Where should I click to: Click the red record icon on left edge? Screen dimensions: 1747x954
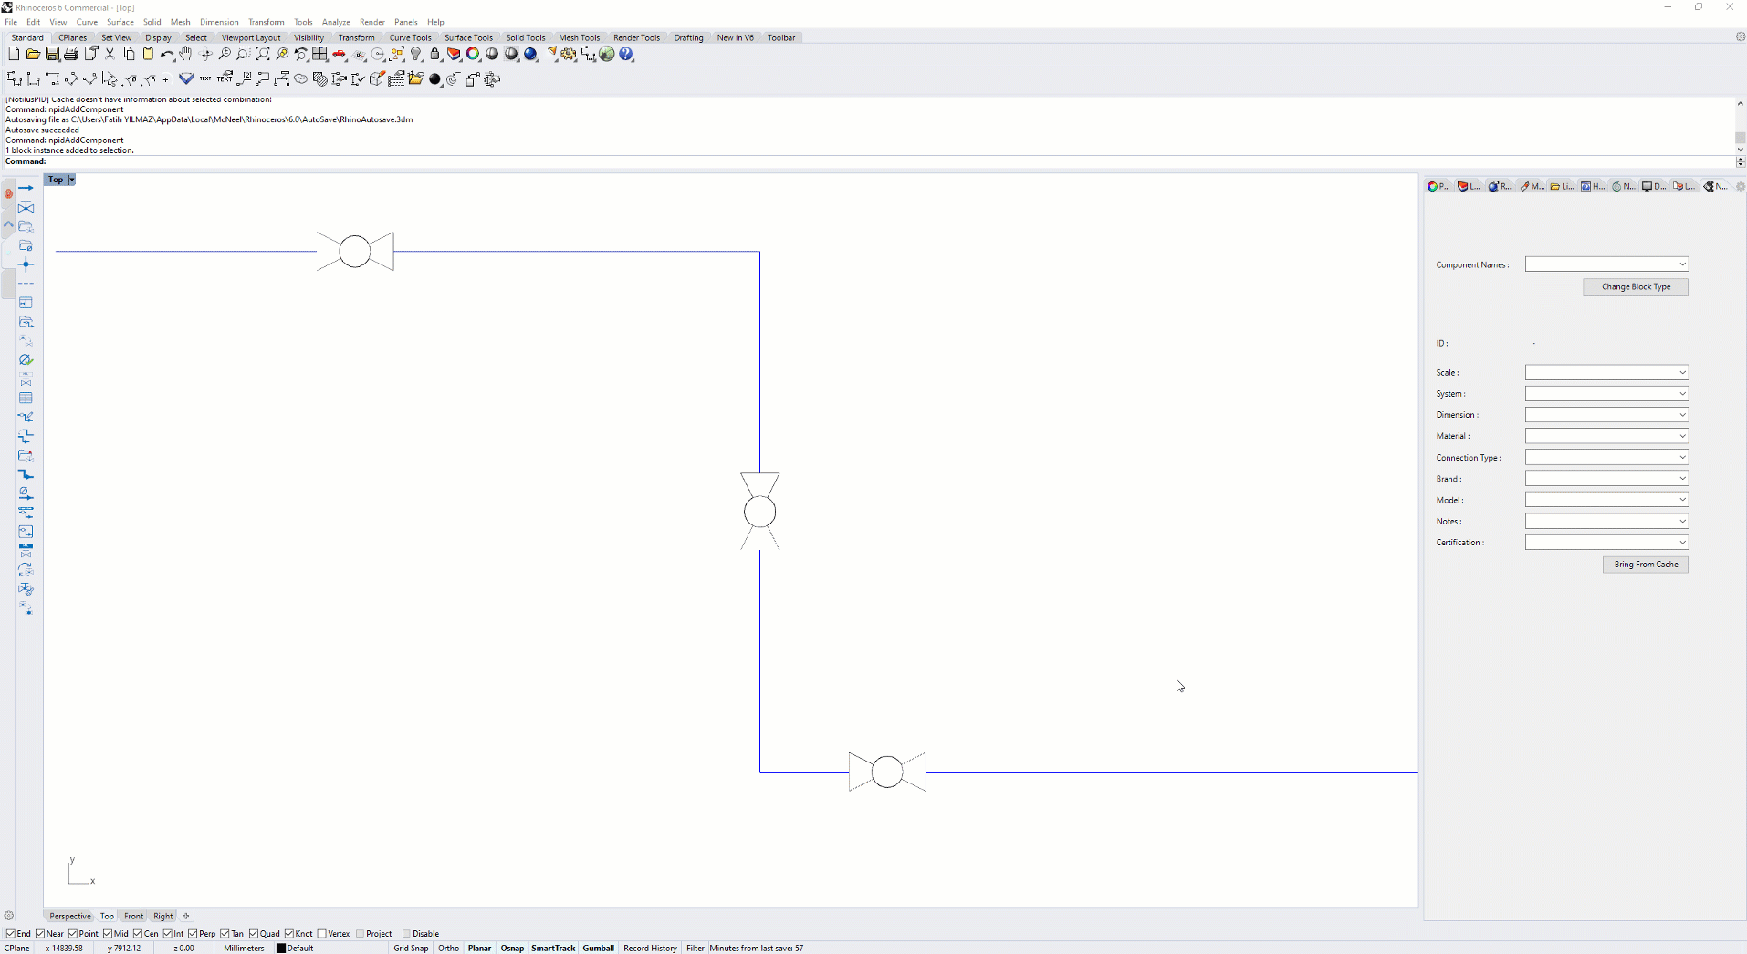click(x=8, y=193)
